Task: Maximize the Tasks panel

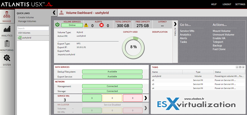Action: click(240, 67)
